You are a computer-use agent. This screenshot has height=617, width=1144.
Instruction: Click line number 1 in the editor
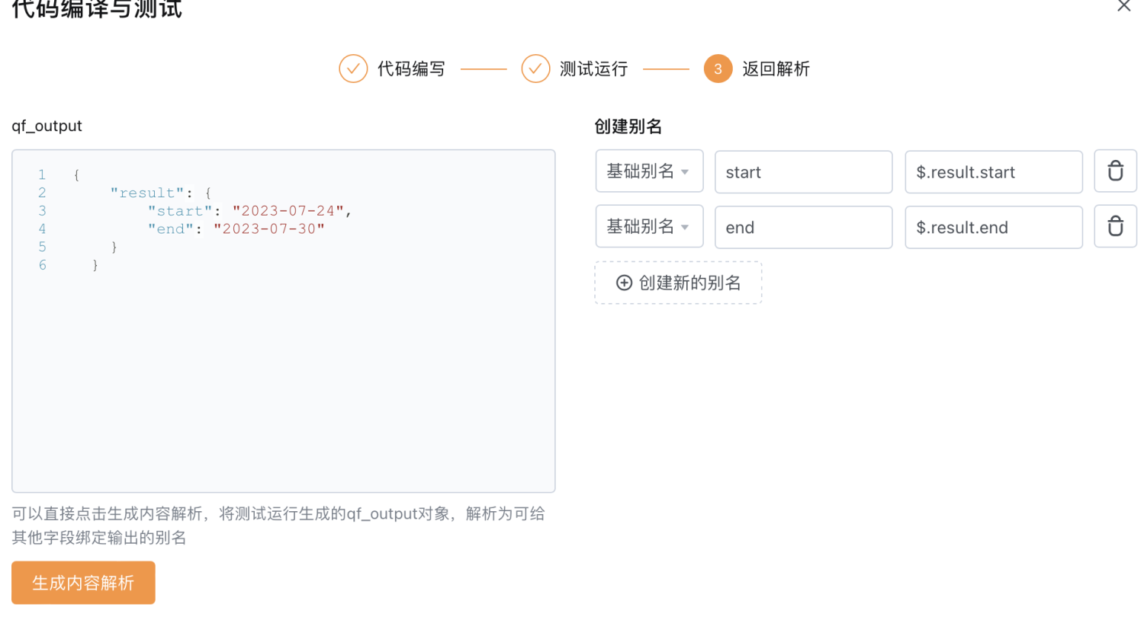pos(42,174)
